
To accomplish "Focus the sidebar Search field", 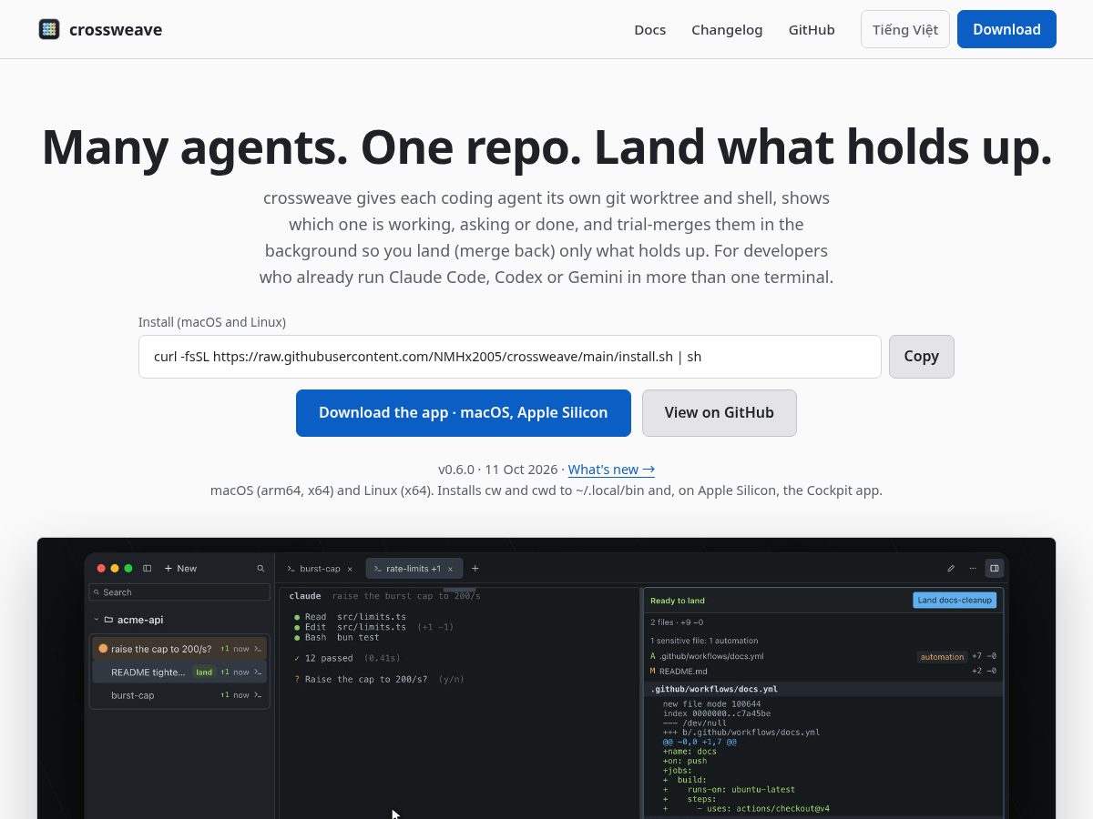I will [179, 592].
